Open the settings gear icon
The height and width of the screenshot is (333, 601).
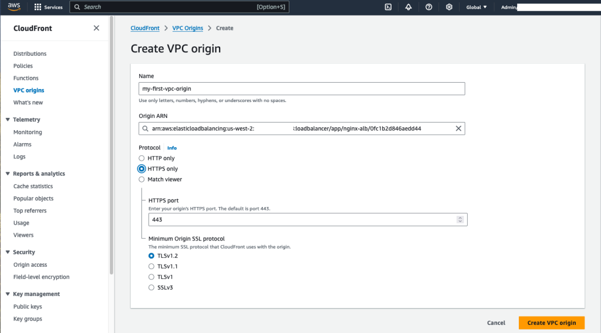click(x=449, y=7)
